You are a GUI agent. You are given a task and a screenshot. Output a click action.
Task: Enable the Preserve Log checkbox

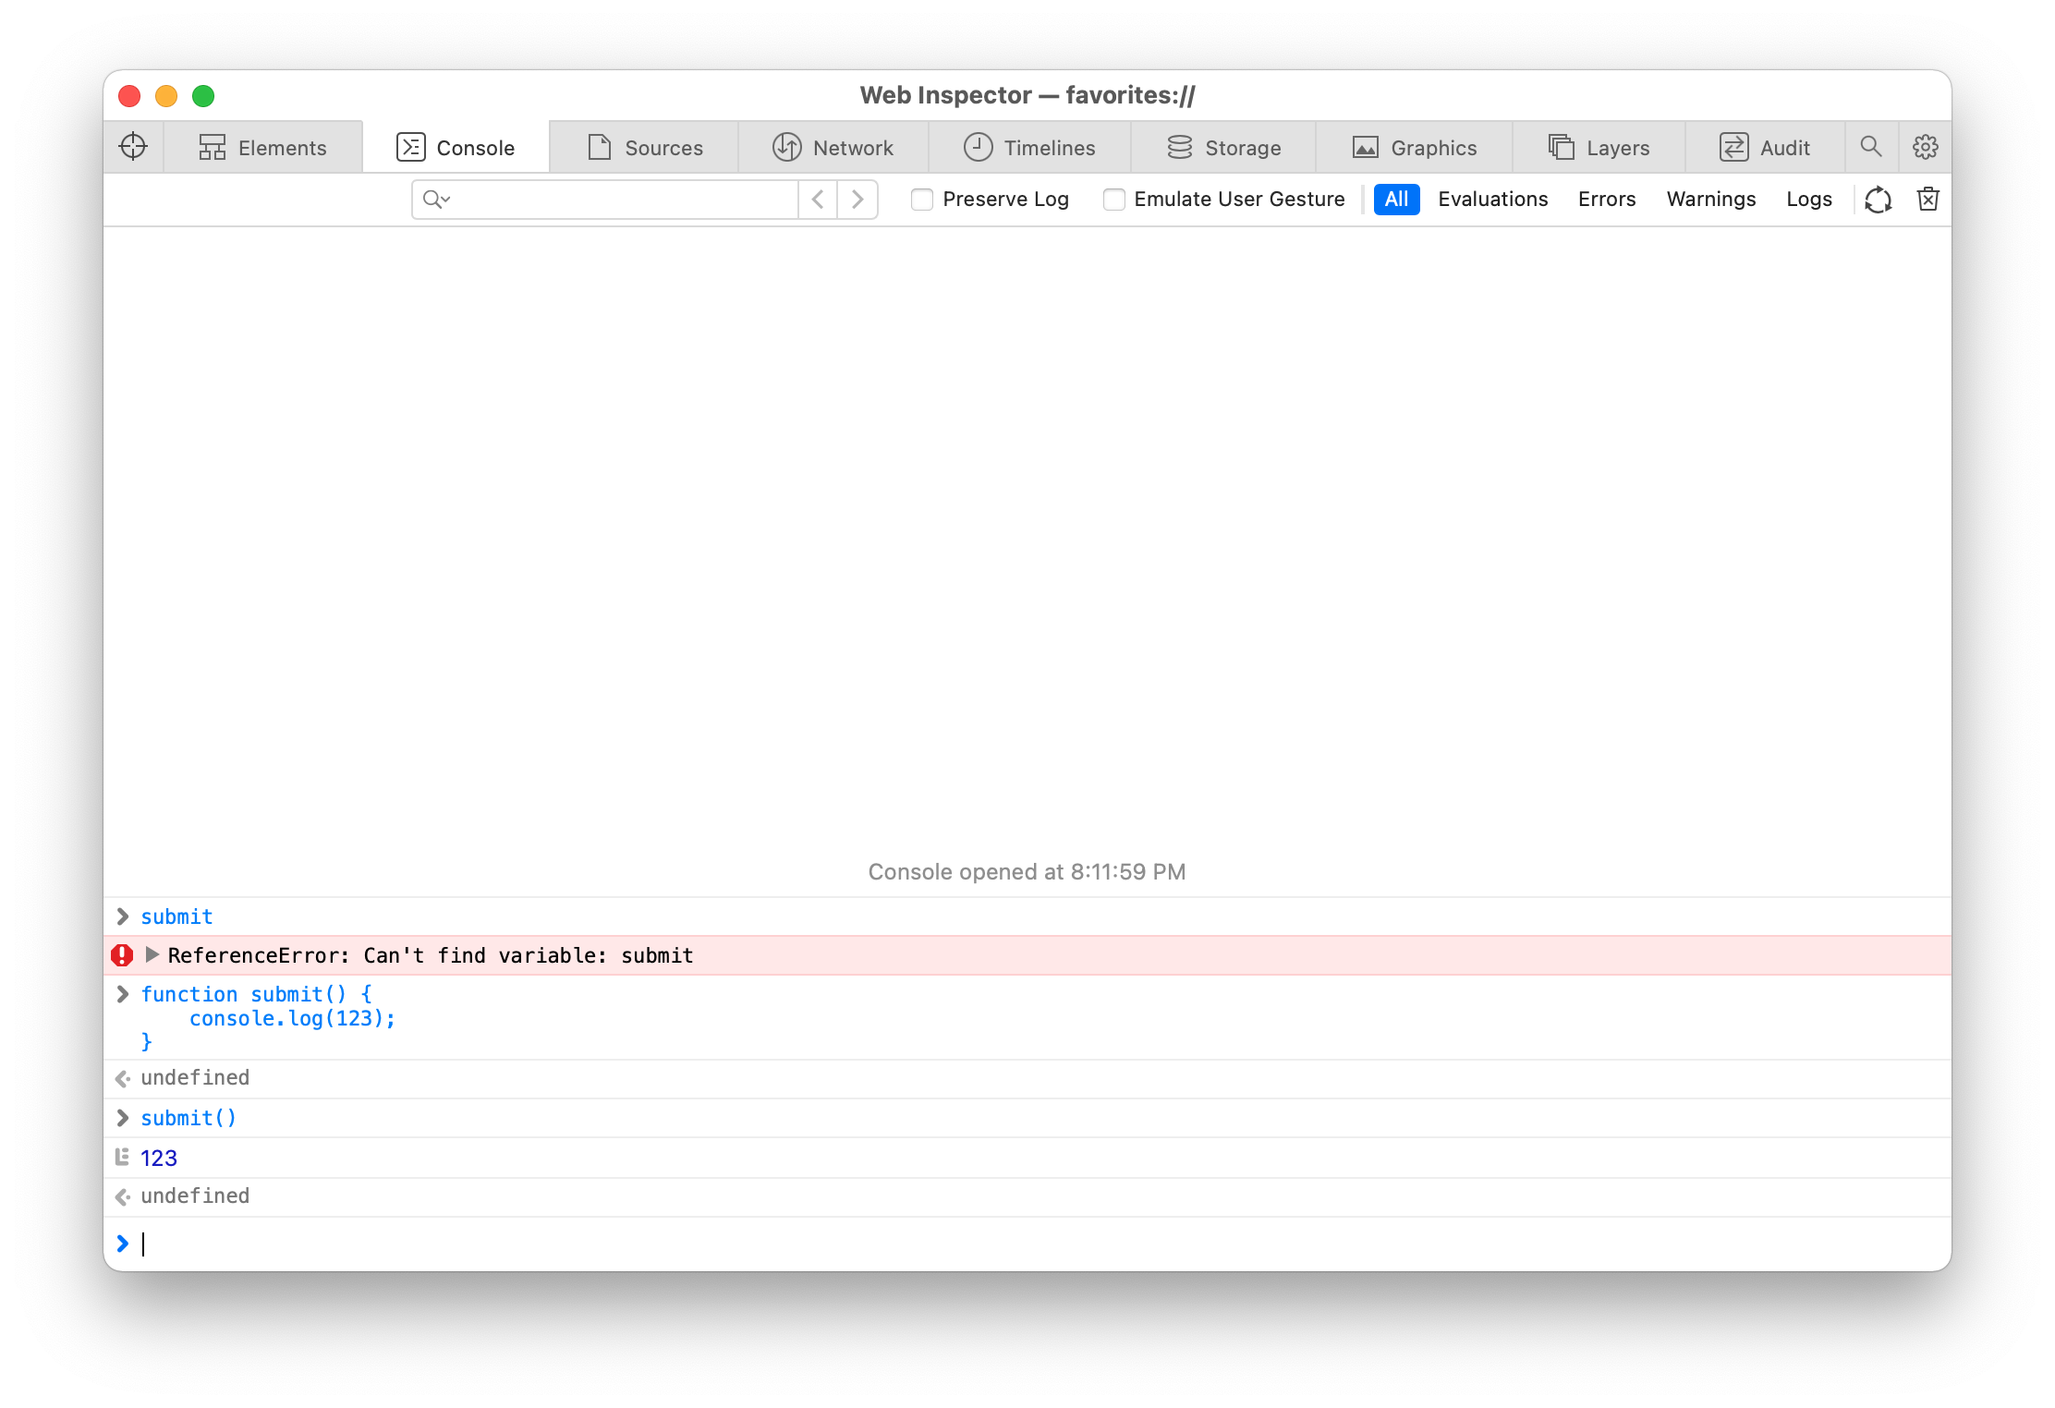coord(922,200)
